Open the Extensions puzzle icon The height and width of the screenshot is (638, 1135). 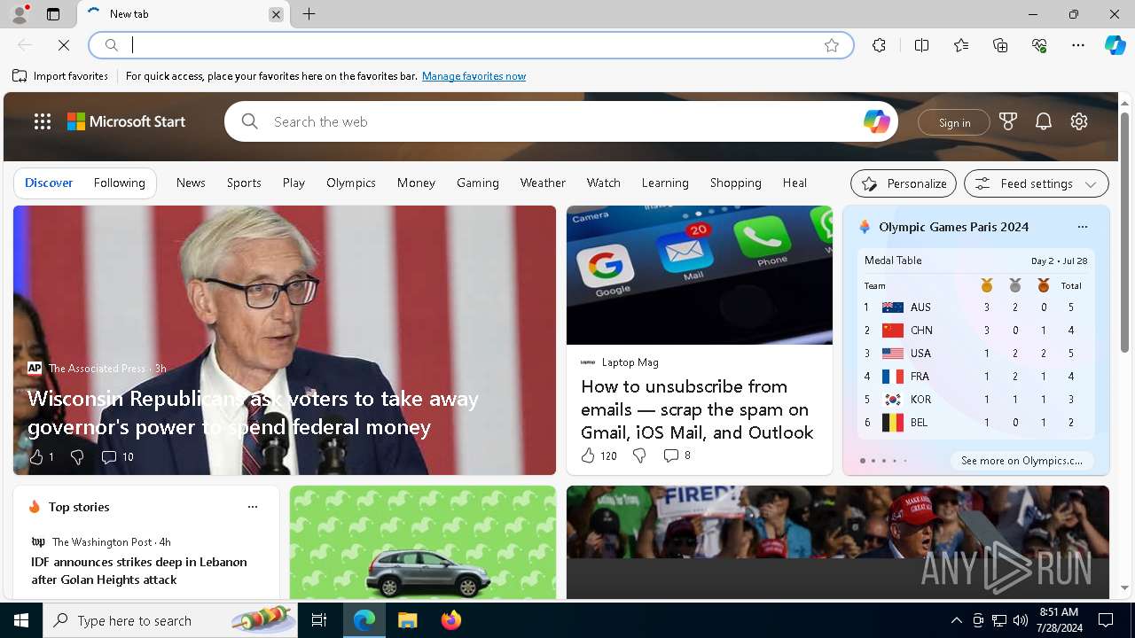pos(879,45)
